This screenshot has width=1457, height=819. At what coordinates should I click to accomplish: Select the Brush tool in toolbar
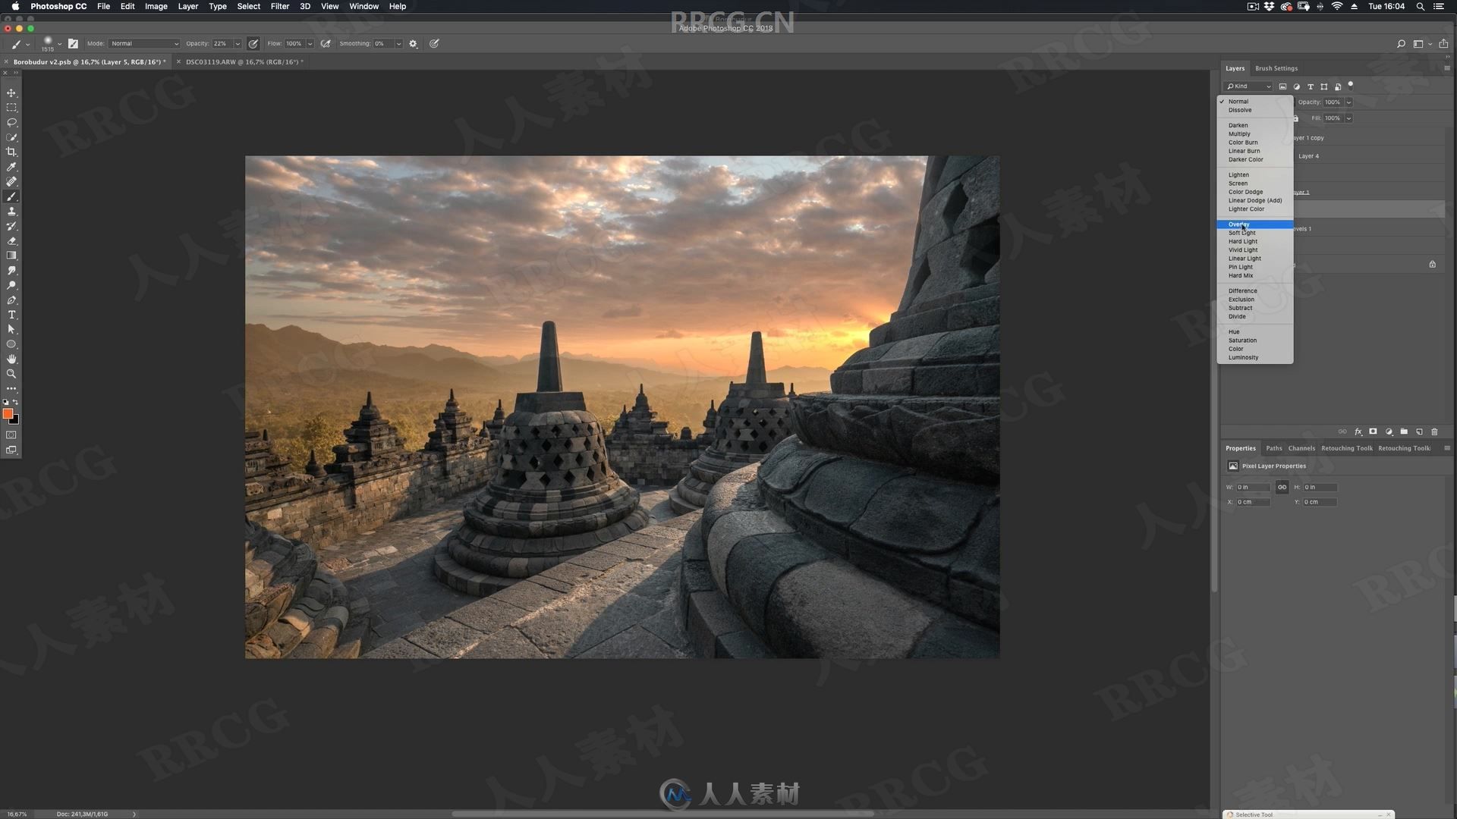11,196
